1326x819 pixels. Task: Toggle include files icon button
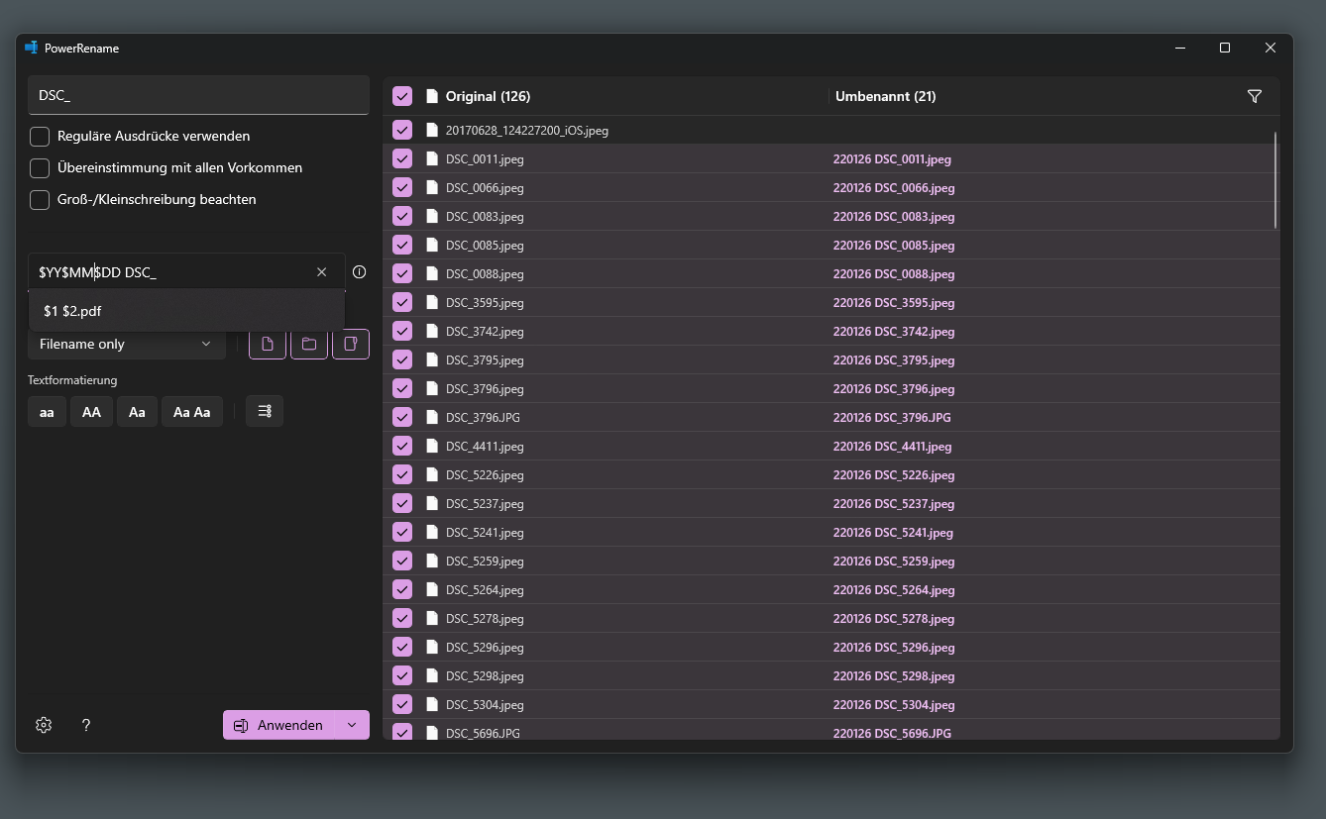pos(268,344)
